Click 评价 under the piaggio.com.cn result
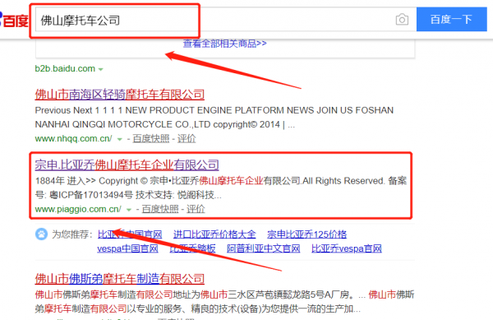The width and height of the screenshot is (493, 320). pos(196,209)
